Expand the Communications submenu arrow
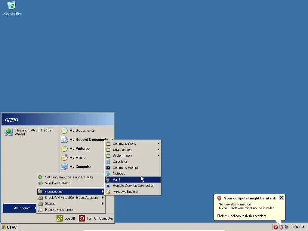Screen dimensions: 308x231 click(x=158, y=143)
